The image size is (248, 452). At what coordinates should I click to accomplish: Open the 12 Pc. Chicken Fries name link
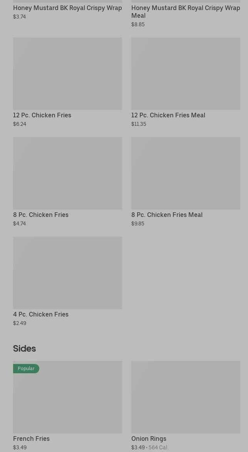click(x=42, y=115)
